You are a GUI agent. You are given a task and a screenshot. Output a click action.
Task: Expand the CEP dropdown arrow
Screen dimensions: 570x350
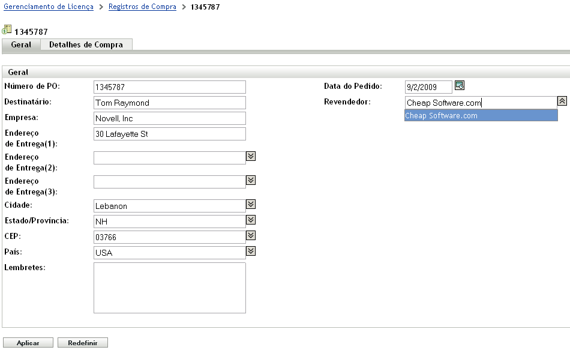(x=251, y=235)
